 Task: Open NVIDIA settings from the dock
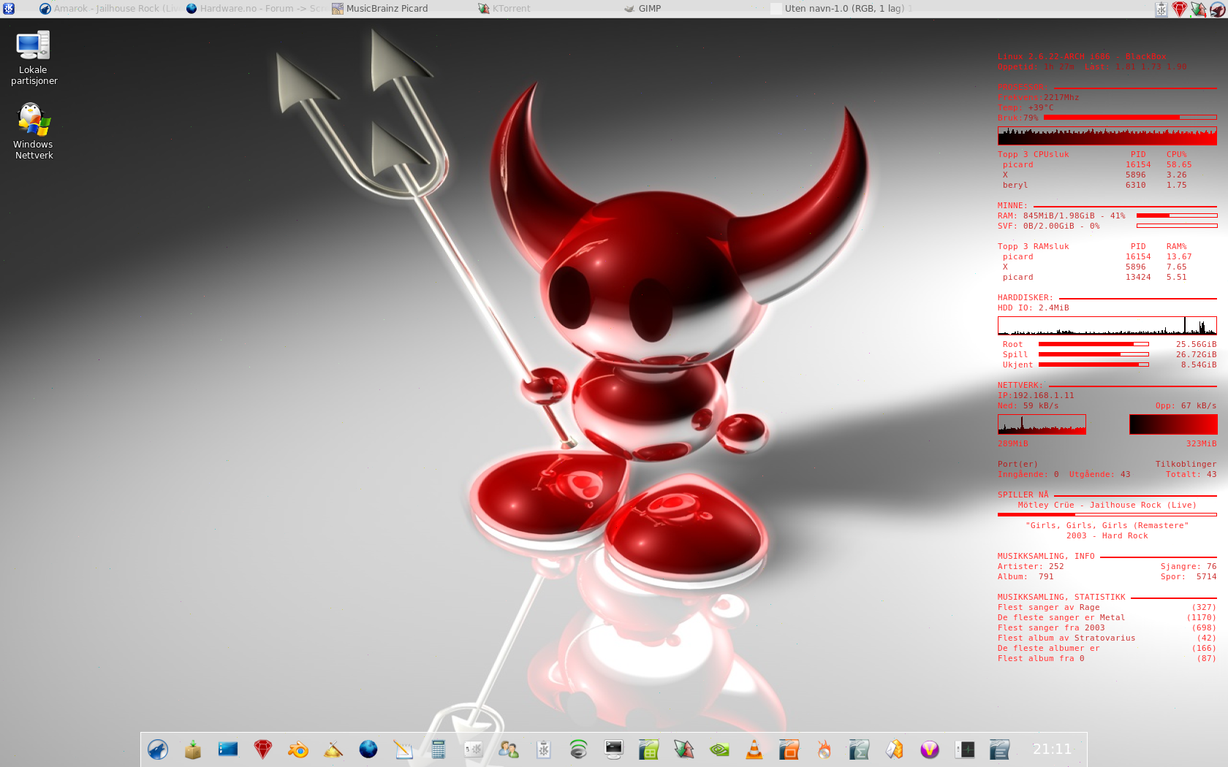(719, 749)
